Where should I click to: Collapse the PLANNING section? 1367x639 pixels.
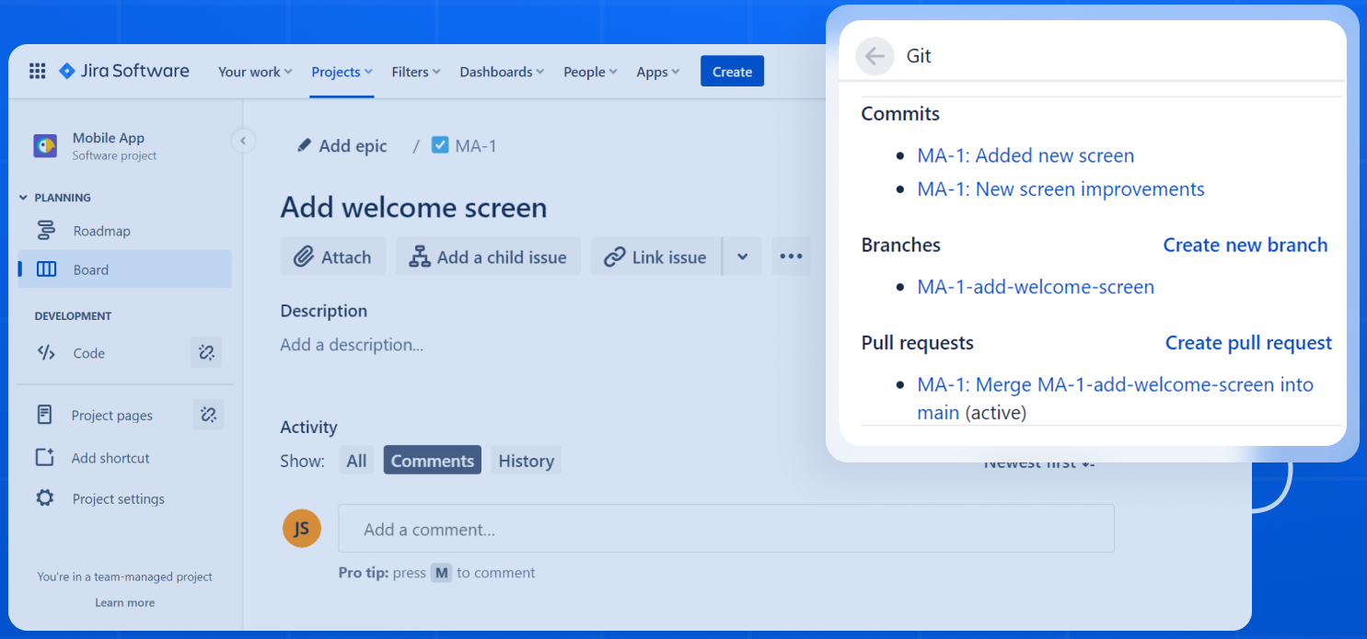click(x=24, y=198)
